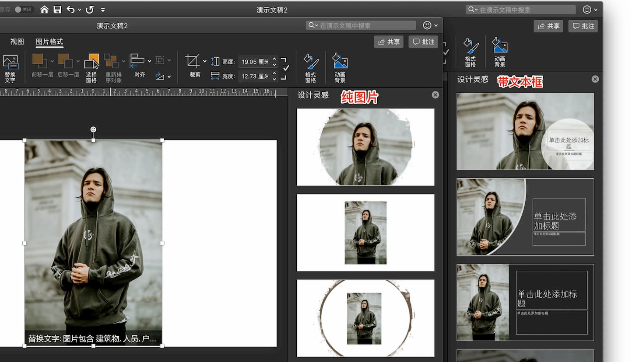632x362 pixels.
Task: Click the back window 共享 button
Action: click(548, 26)
